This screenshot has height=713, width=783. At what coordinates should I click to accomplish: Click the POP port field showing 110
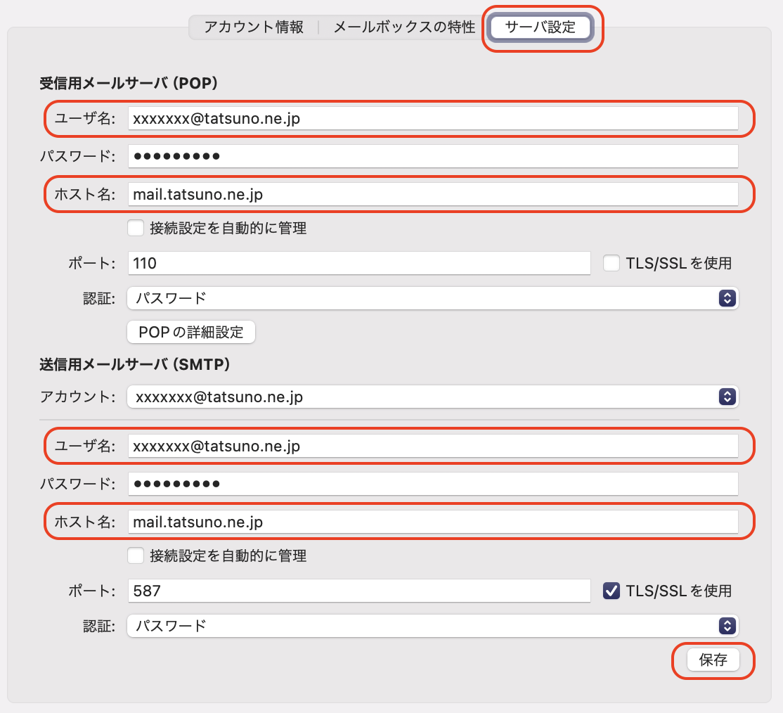pos(358,264)
